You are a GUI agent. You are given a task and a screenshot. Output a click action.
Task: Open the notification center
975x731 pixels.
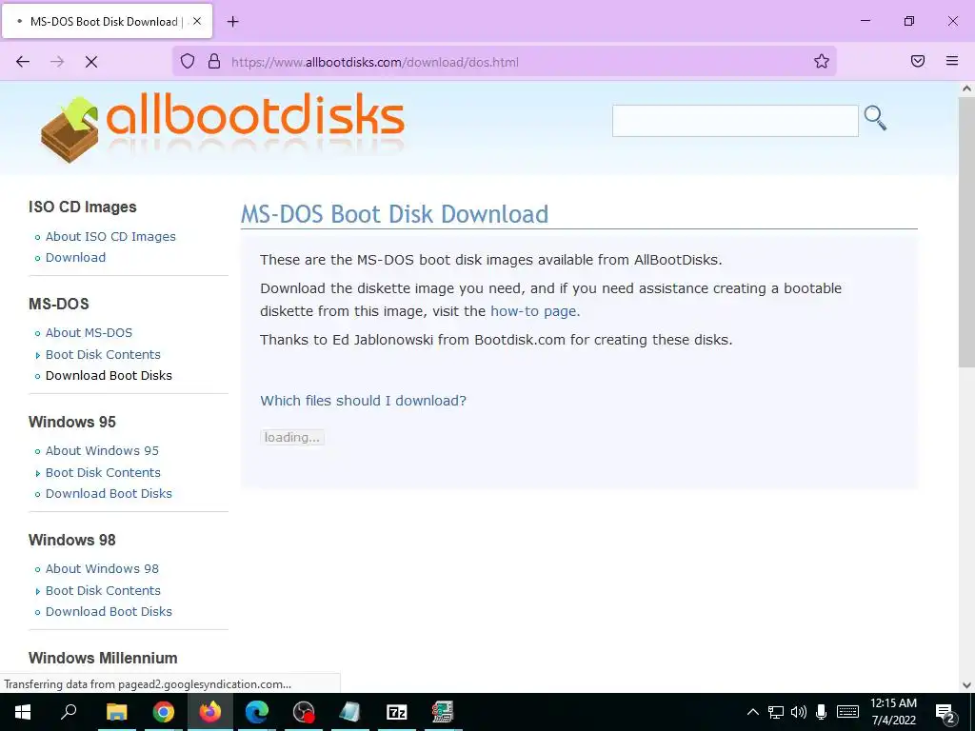(945, 712)
